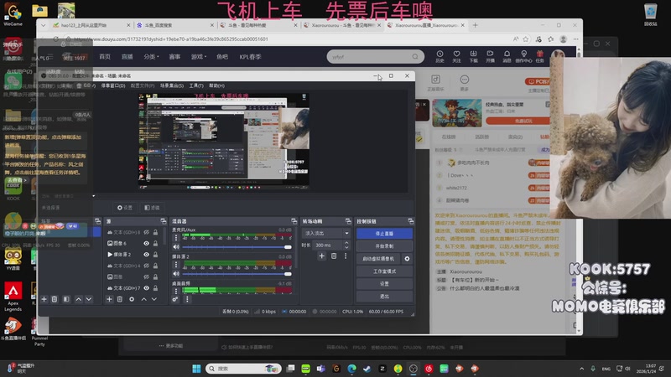Open browser tab list chevron
Image resolution: width=671 pixels, height=377 pixels.
click(44, 25)
